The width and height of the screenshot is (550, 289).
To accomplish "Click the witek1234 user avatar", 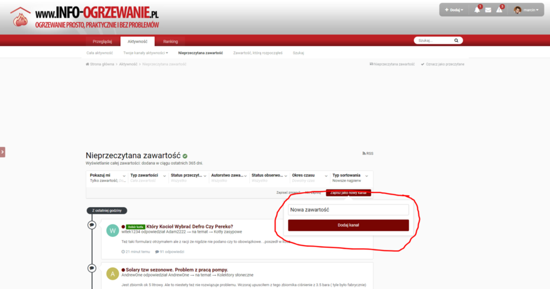I will pyautogui.click(x=113, y=231).
